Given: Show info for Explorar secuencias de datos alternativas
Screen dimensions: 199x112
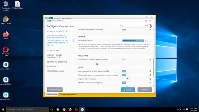Looking at the screenshot, I should [150, 71].
